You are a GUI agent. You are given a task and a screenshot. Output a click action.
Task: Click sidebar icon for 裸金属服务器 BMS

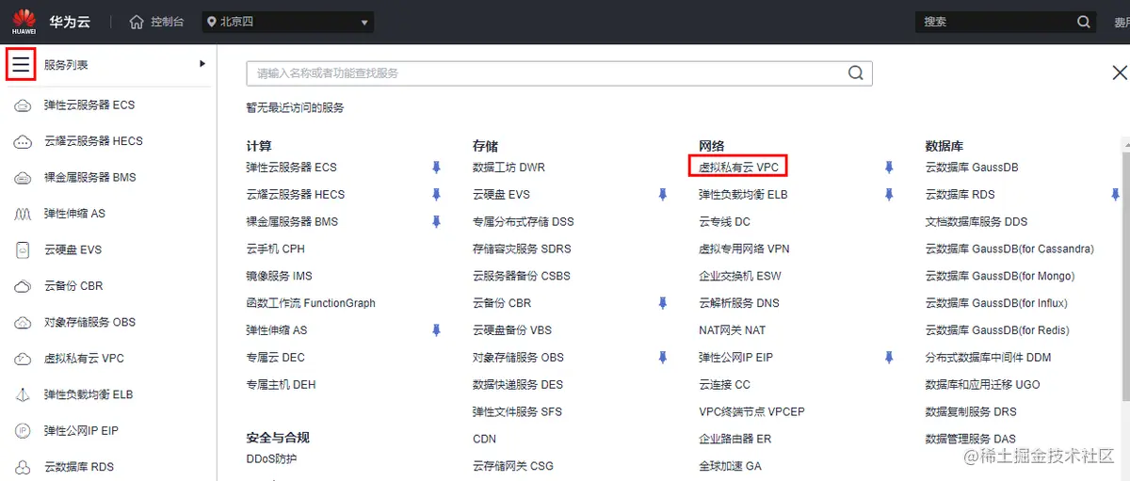(x=23, y=178)
